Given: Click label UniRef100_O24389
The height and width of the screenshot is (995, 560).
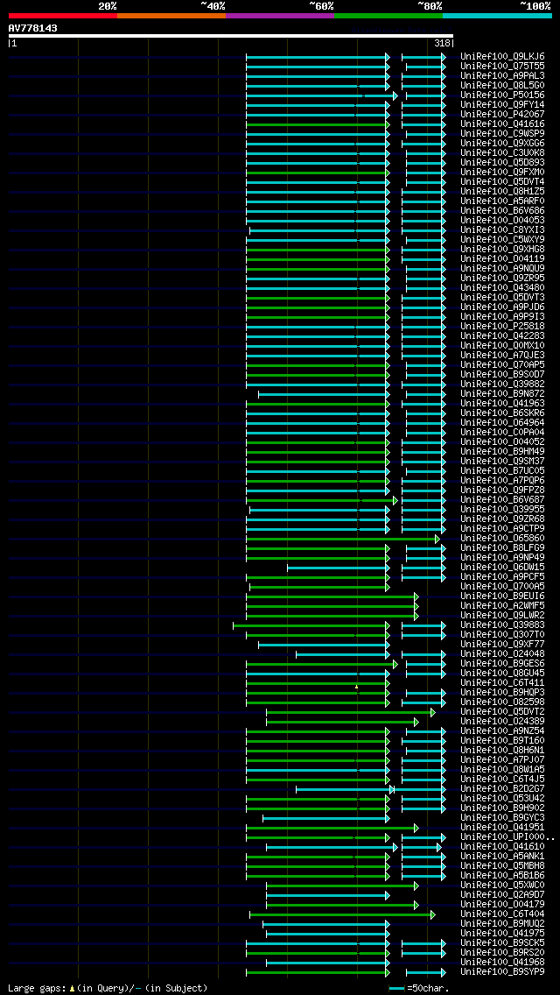Looking at the screenshot, I should 502,721.
